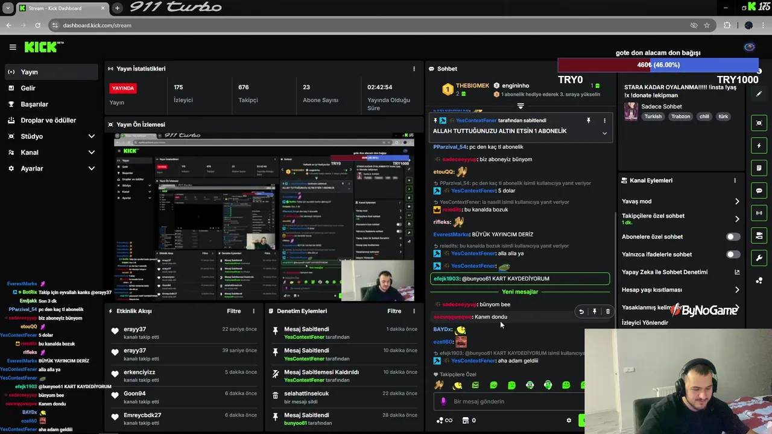Insert the clapping hands emote

coord(439,385)
